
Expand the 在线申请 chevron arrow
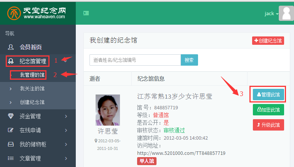click(x=66, y=130)
